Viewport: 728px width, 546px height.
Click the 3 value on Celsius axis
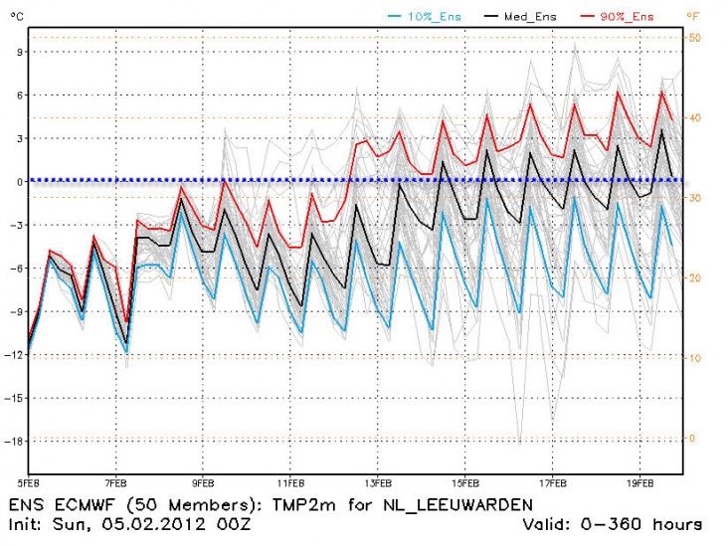coord(20,138)
